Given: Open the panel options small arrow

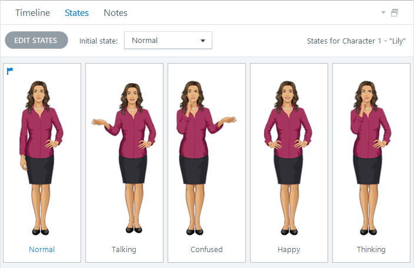Looking at the screenshot, I should point(383,12).
